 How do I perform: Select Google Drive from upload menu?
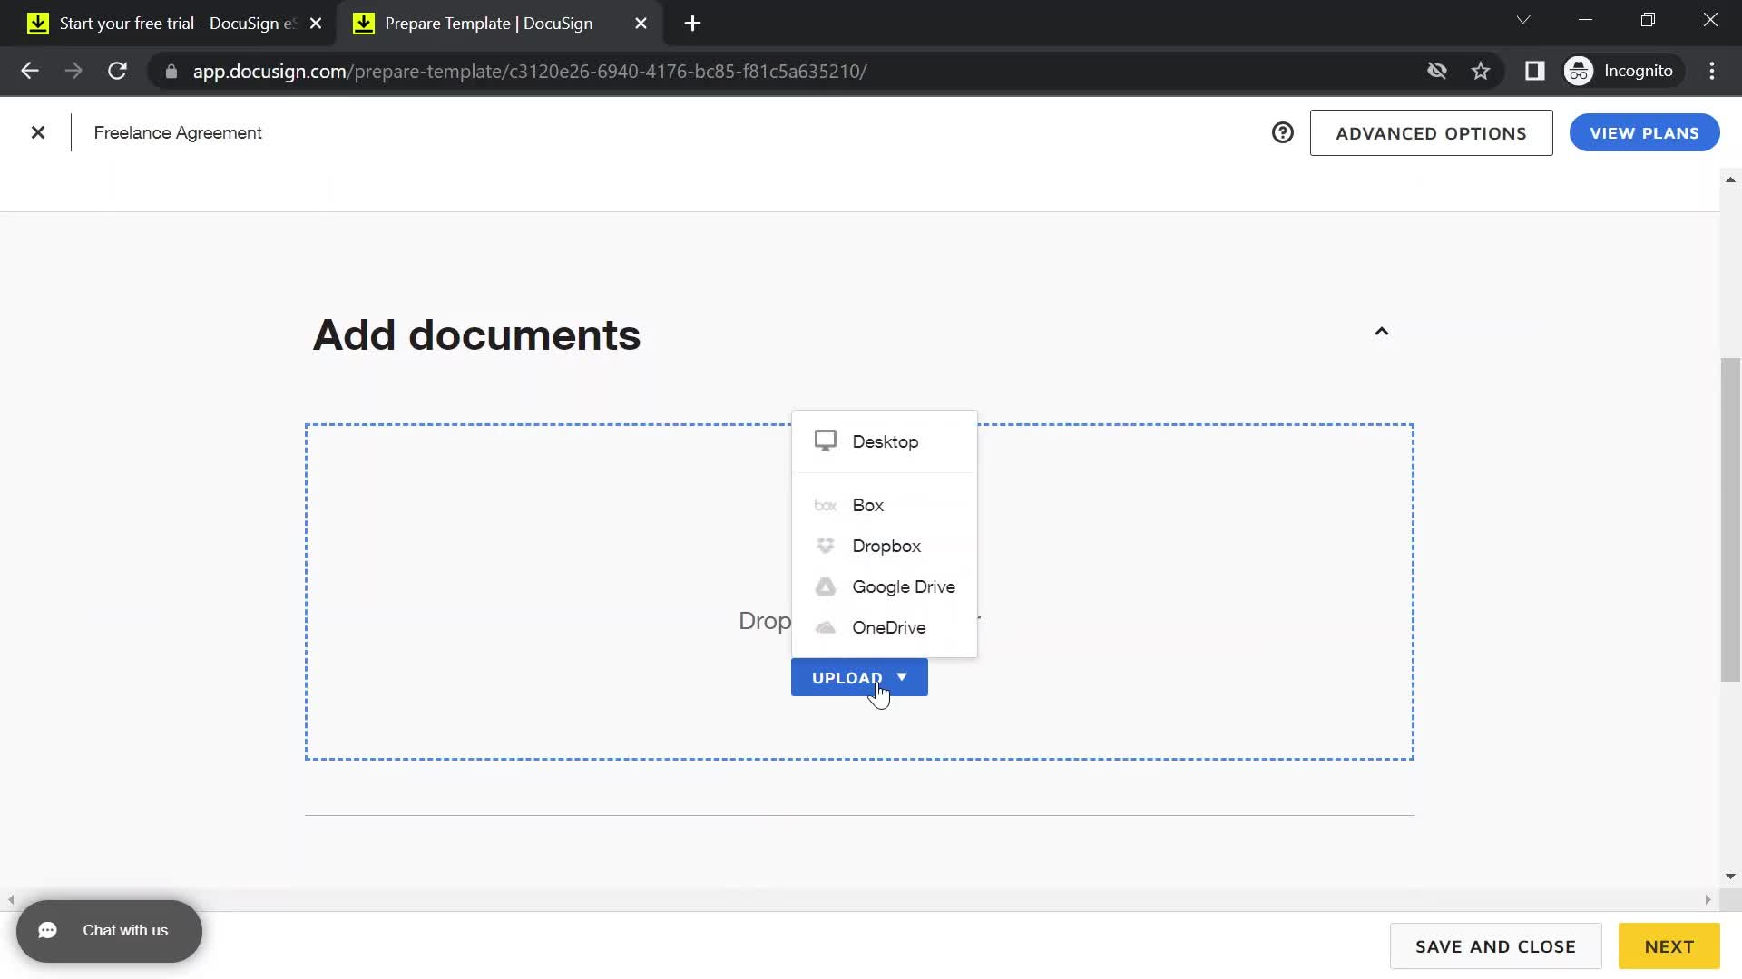[904, 586]
